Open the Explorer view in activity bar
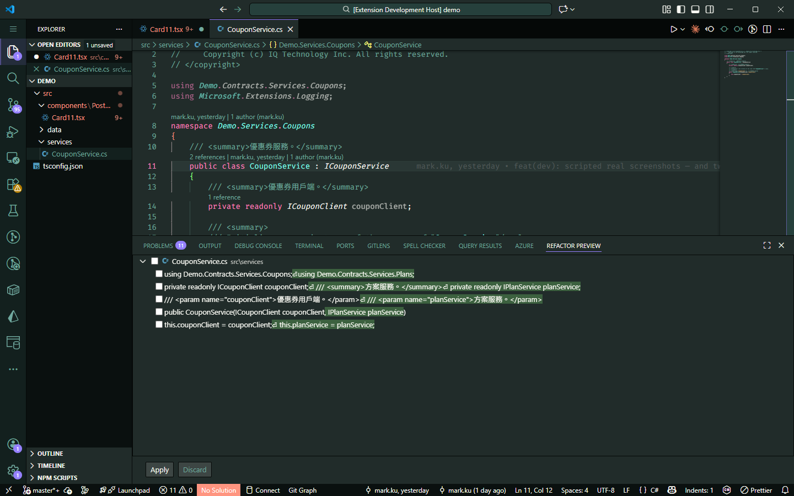This screenshot has height=496, width=794. (13, 52)
